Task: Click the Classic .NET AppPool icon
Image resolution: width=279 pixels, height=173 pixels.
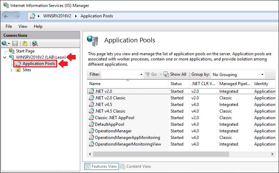Action: click(91, 117)
